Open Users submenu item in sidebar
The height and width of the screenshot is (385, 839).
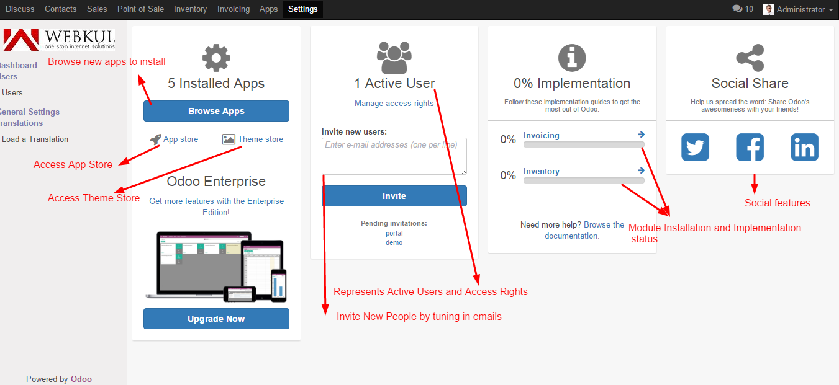[x=12, y=92]
